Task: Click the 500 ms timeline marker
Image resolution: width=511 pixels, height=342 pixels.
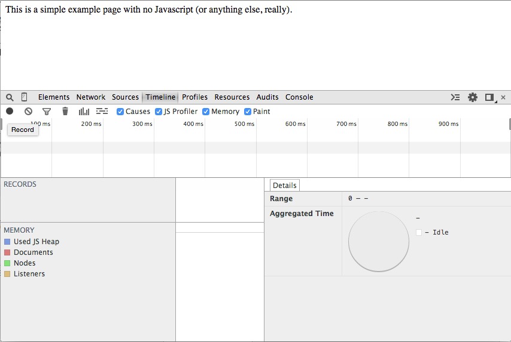Action: (x=244, y=124)
